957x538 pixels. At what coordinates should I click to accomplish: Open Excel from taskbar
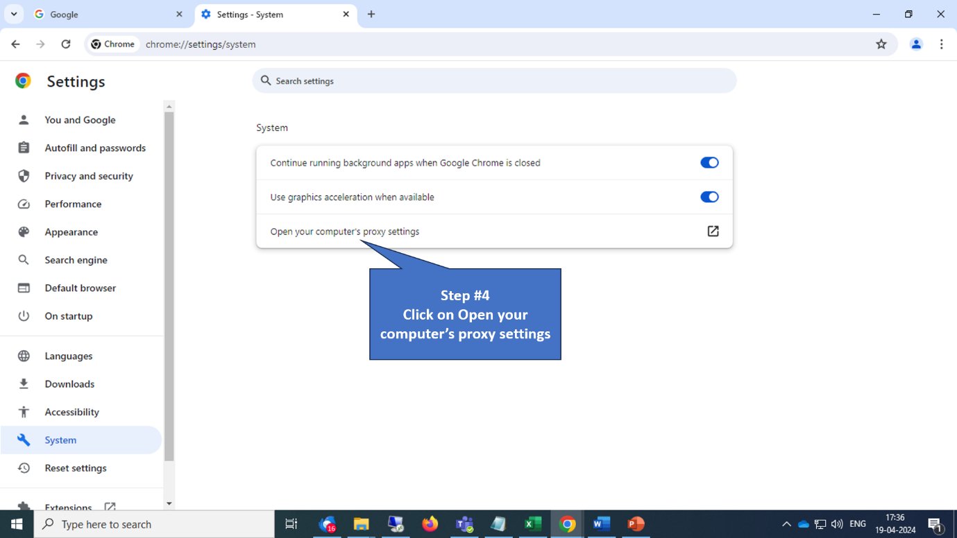533,524
